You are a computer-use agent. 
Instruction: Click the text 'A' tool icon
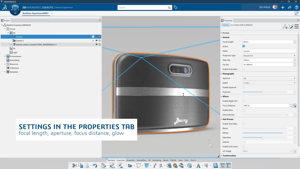[198, 166]
